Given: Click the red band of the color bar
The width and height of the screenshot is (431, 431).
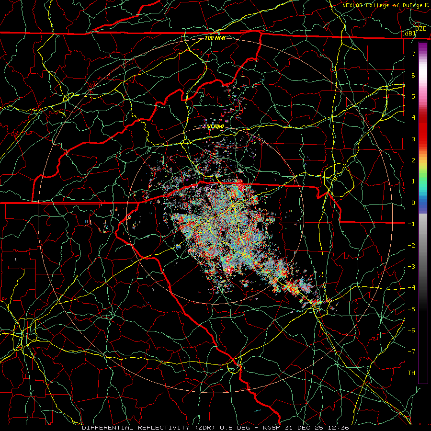Looking at the screenshot, I should pyautogui.click(x=423, y=129).
